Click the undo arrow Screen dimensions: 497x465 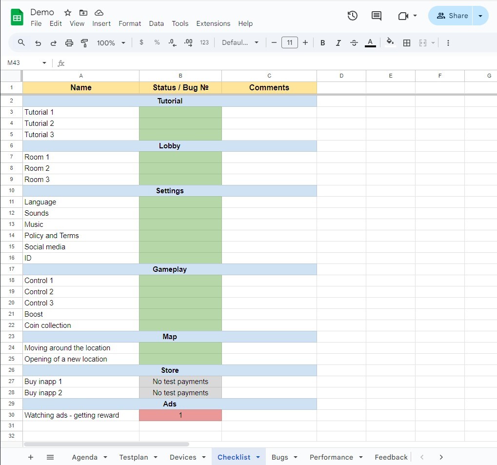coord(38,43)
